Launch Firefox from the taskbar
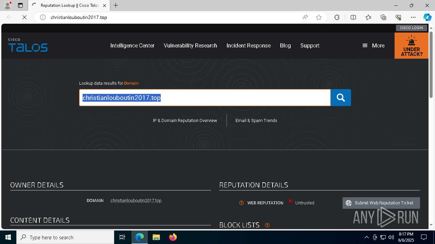 (x=173, y=237)
